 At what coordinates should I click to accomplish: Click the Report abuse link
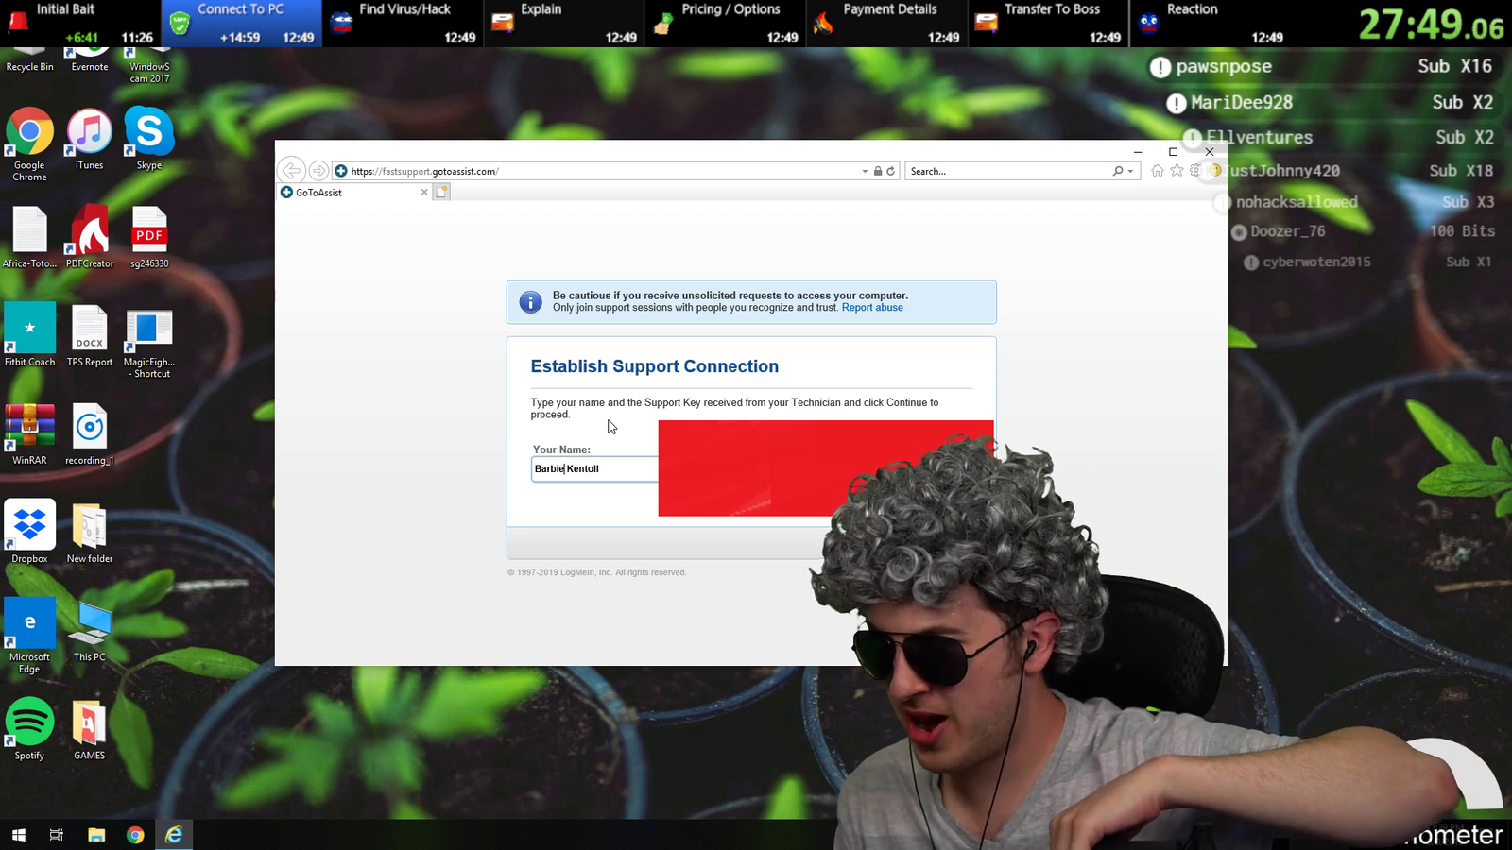pyautogui.click(x=872, y=308)
